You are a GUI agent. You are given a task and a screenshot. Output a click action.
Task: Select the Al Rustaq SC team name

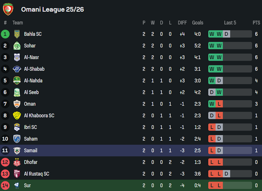(x=36, y=174)
